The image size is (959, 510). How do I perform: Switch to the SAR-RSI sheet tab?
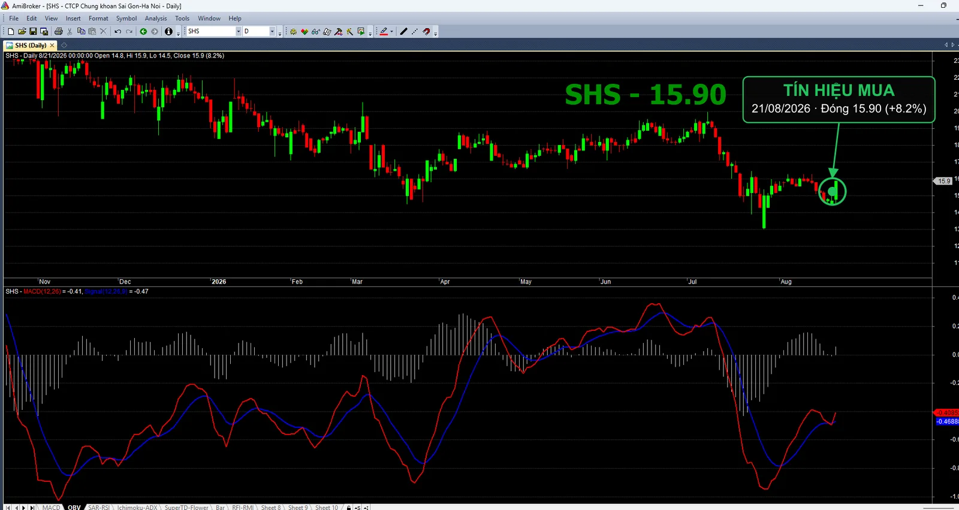pyautogui.click(x=99, y=507)
